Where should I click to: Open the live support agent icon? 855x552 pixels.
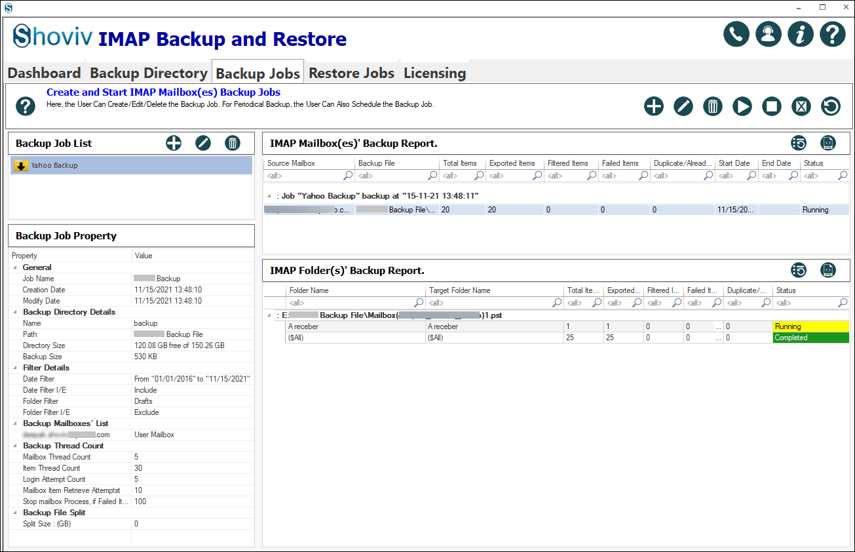tap(769, 34)
